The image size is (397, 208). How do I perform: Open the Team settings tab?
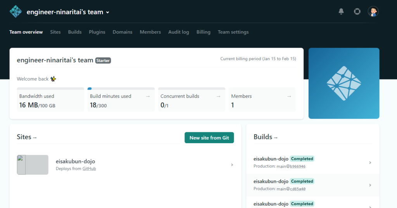coord(233,32)
